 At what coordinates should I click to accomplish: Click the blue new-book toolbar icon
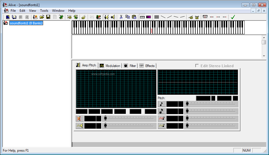tap(8, 17)
